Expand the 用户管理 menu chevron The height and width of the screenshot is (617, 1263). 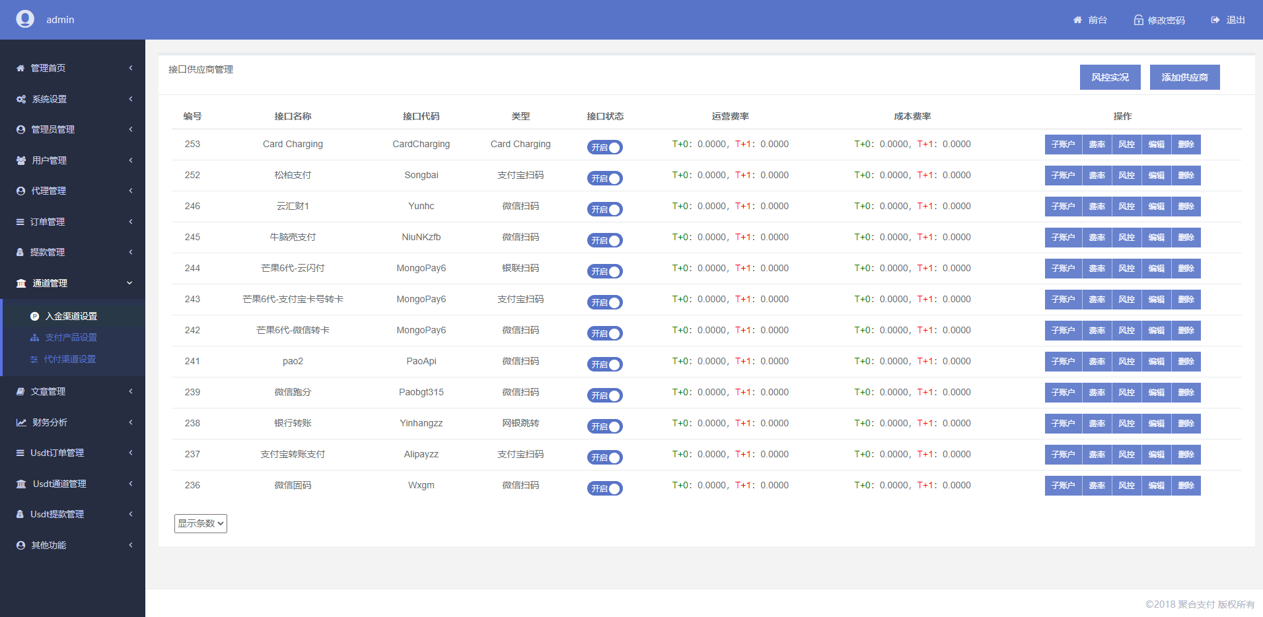(x=131, y=160)
